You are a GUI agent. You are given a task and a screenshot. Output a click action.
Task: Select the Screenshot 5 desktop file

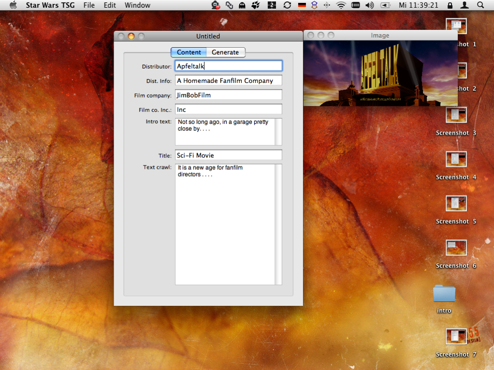[x=456, y=210]
